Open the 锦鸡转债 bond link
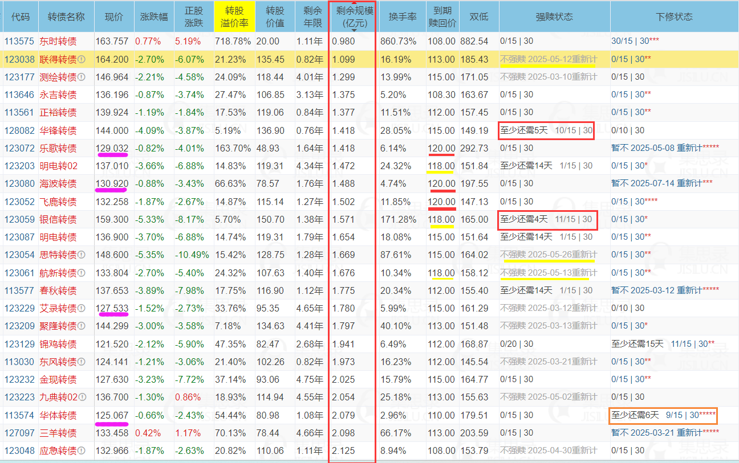 (58, 344)
